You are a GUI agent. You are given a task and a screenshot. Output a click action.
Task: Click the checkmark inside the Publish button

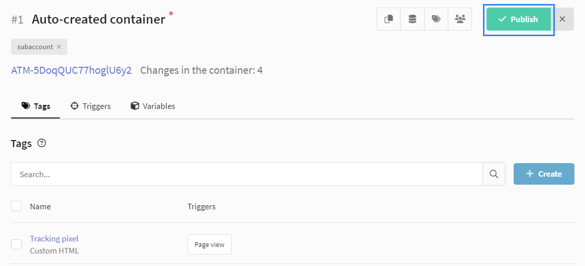(502, 19)
